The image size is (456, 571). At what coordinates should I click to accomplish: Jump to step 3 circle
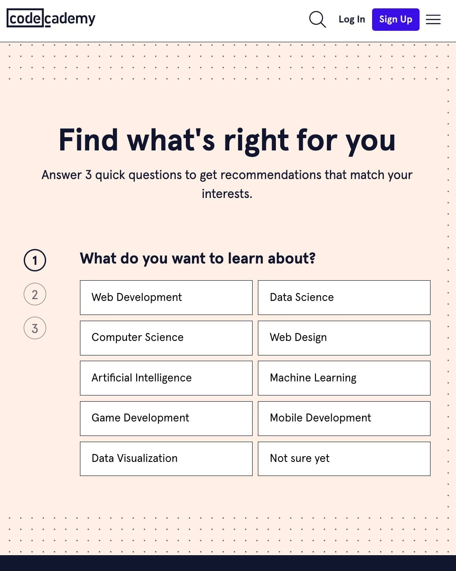35,328
